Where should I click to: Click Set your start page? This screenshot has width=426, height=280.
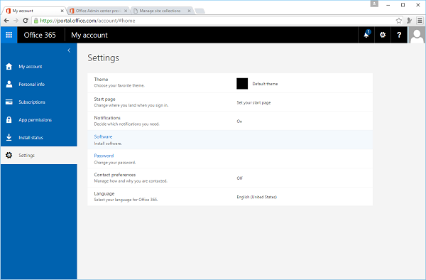pyautogui.click(x=253, y=102)
